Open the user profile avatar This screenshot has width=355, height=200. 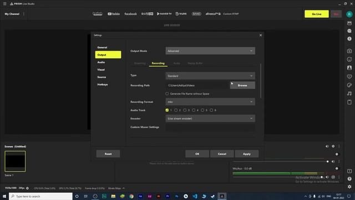click(x=349, y=14)
